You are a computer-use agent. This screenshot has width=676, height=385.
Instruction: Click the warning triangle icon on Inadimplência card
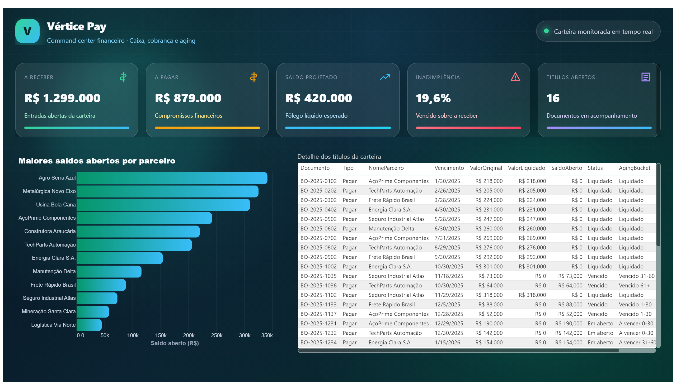click(515, 77)
